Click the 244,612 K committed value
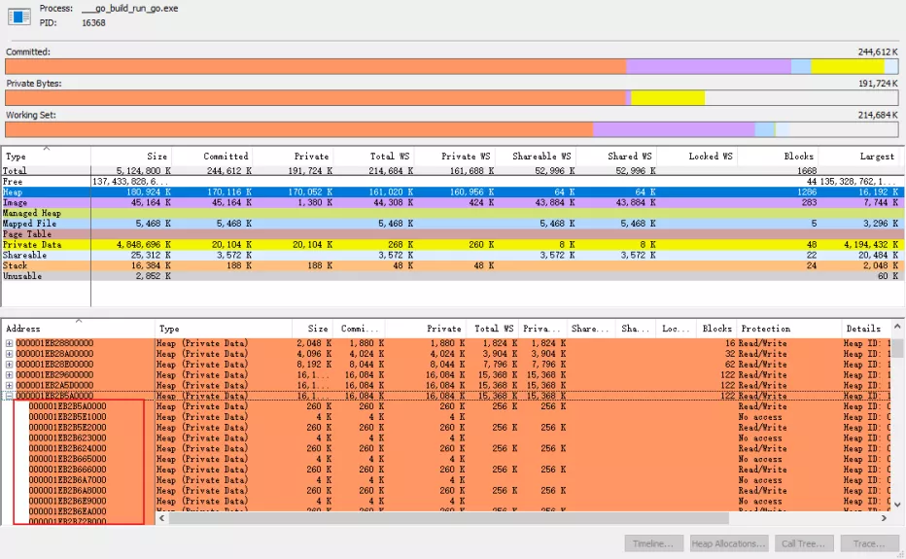This screenshot has height=559, width=906. coord(878,52)
